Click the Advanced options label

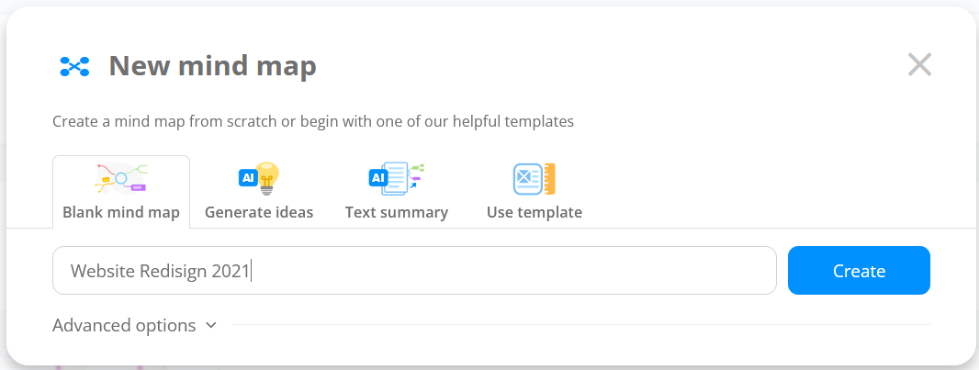click(x=124, y=325)
